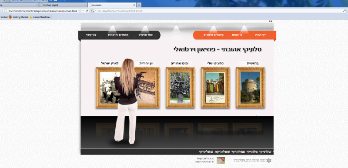The image size is (348, 168).
Task: Open the ספר אורחים guestbook link
Action: (x=146, y=35)
